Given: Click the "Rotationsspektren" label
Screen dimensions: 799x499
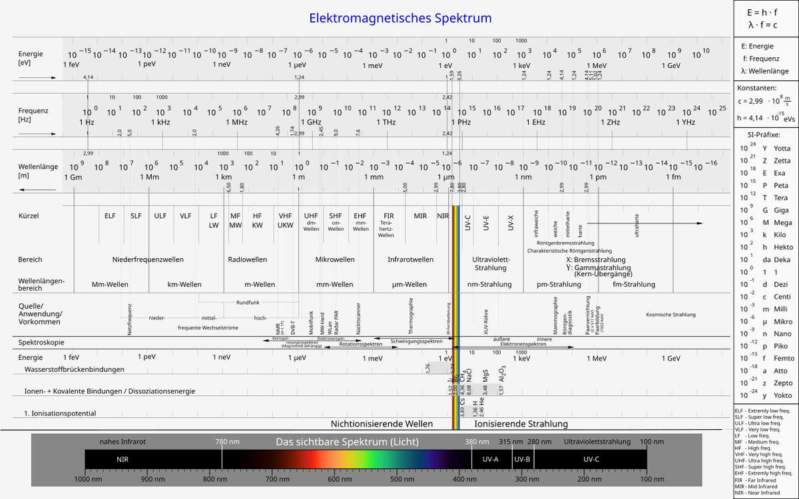Looking at the screenshot, I should point(362,345).
